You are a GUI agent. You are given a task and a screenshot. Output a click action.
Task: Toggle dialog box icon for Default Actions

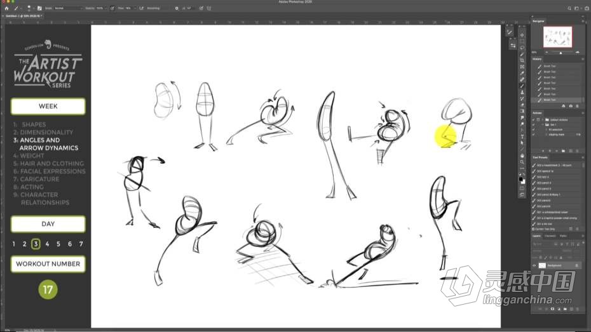point(538,120)
